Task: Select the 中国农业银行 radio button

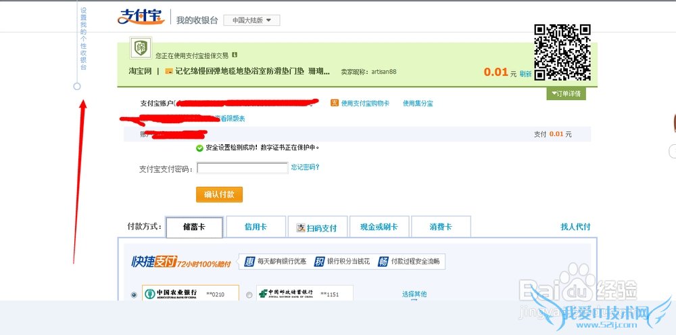Action: 134,295
